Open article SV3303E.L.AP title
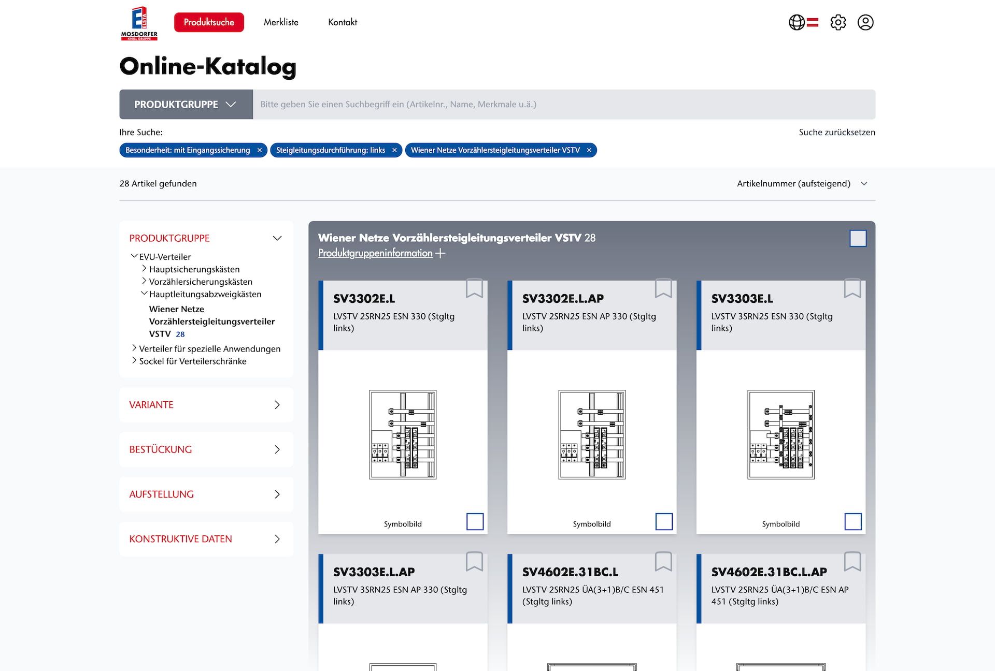This screenshot has height=671, width=995. point(374,572)
